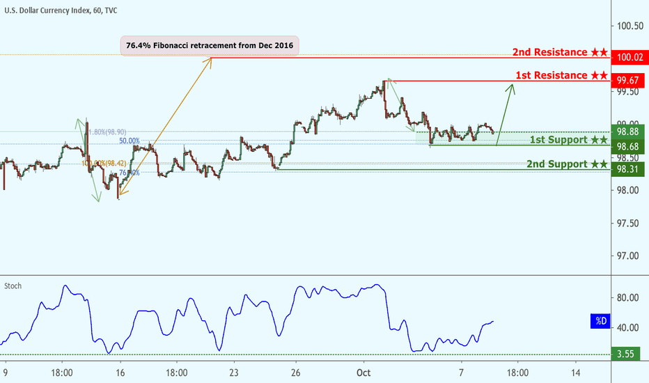Click the '2nd Support' label
The height and width of the screenshot is (383, 649).
[x=567, y=164]
